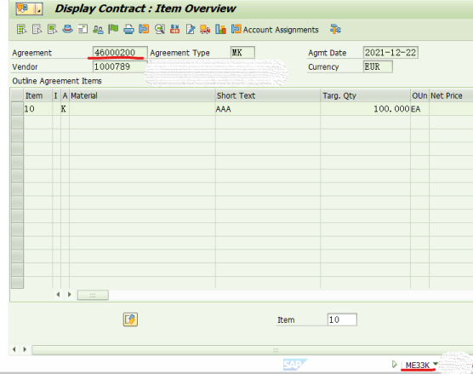Open partners icon with two people
The image size is (473, 374).
pyautogui.click(x=98, y=29)
